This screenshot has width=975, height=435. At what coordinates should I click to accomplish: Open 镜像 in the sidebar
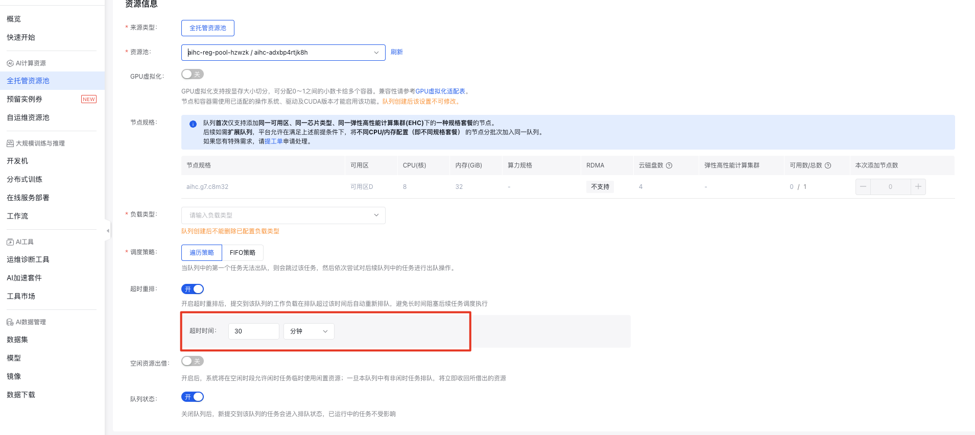click(x=14, y=376)
